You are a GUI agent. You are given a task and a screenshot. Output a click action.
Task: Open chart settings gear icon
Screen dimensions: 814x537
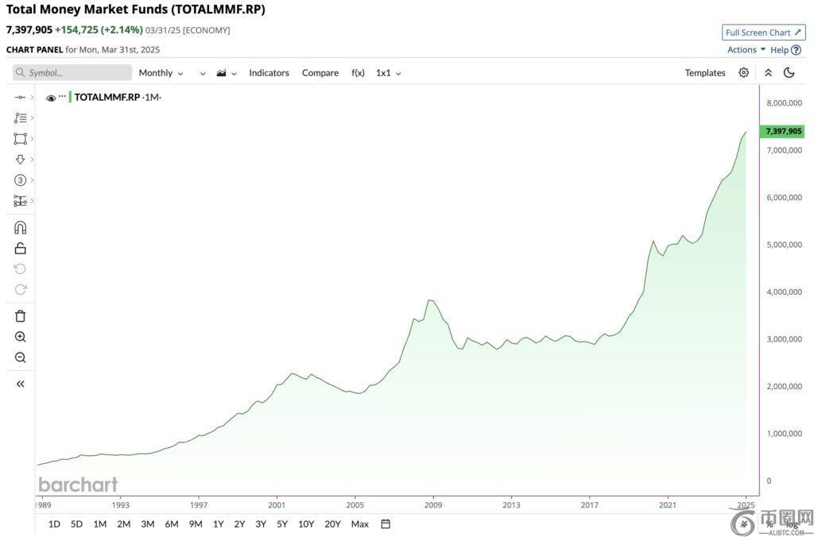click(x=743, y=72)
